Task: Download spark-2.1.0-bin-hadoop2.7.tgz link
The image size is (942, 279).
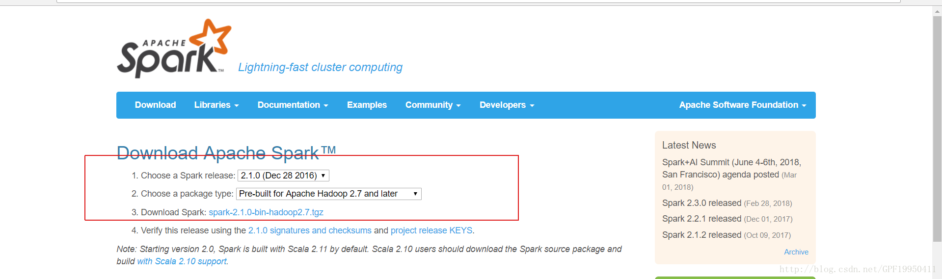Action: click(266, 212)
